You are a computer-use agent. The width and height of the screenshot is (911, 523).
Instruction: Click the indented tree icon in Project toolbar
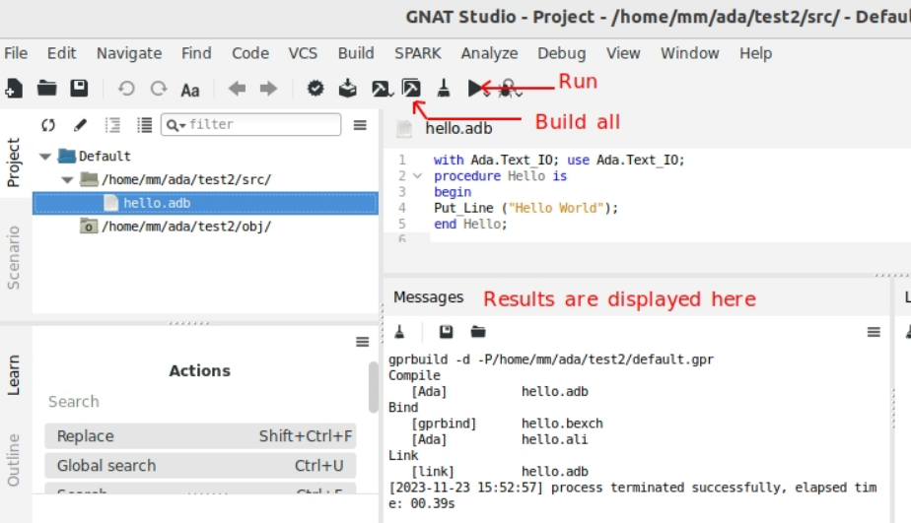tap(112, 125)
